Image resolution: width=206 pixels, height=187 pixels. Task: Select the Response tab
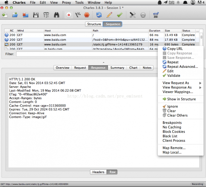pos(98,67)
